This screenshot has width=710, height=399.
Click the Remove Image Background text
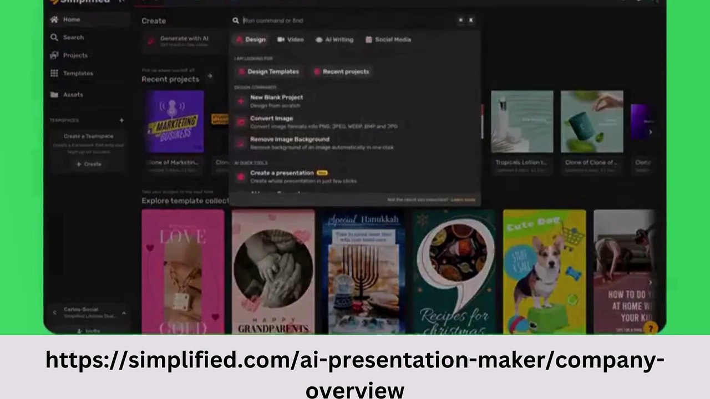tap(290, 140)
